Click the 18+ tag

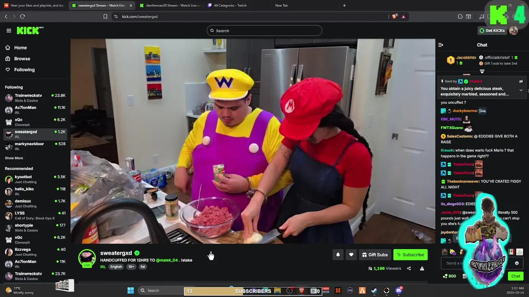pyautogui.click(x=131, y=267)
